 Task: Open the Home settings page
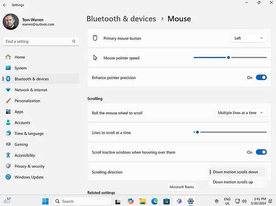pos(41,57)
